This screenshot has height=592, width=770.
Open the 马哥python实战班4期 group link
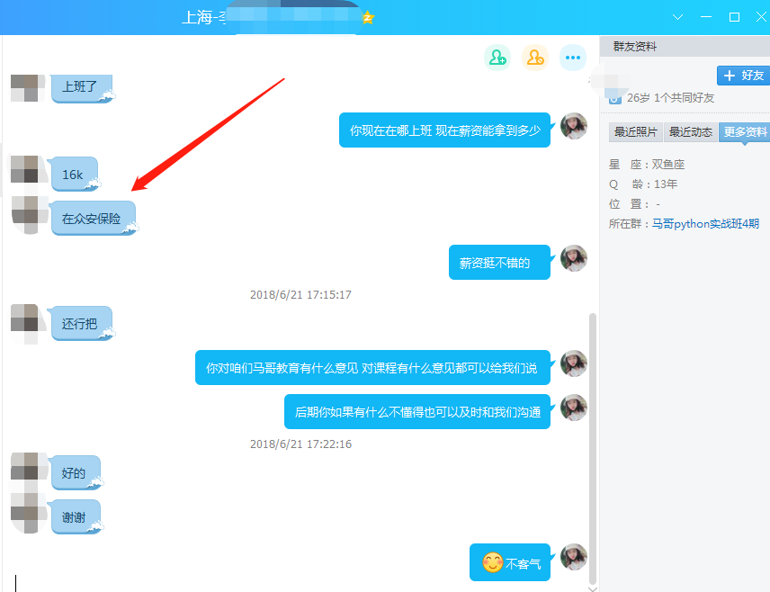(x=705, y=224)
